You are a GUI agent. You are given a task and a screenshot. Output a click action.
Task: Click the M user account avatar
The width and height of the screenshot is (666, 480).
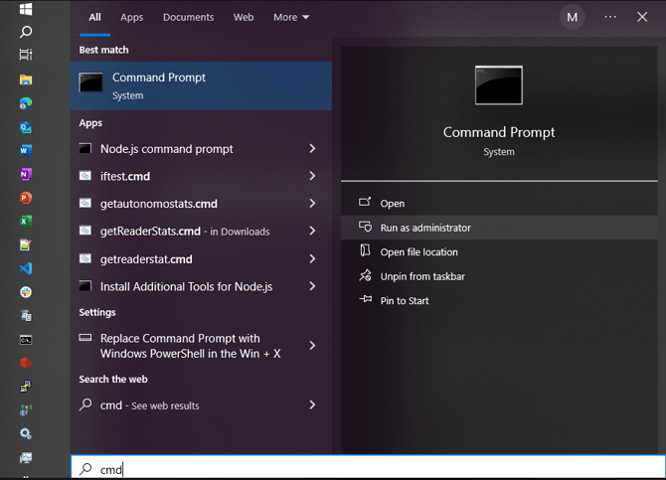[573, 17]
